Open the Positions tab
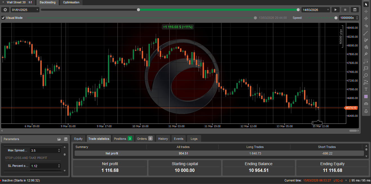This screenshot has height=184, width=371. (x=123, y=139)
